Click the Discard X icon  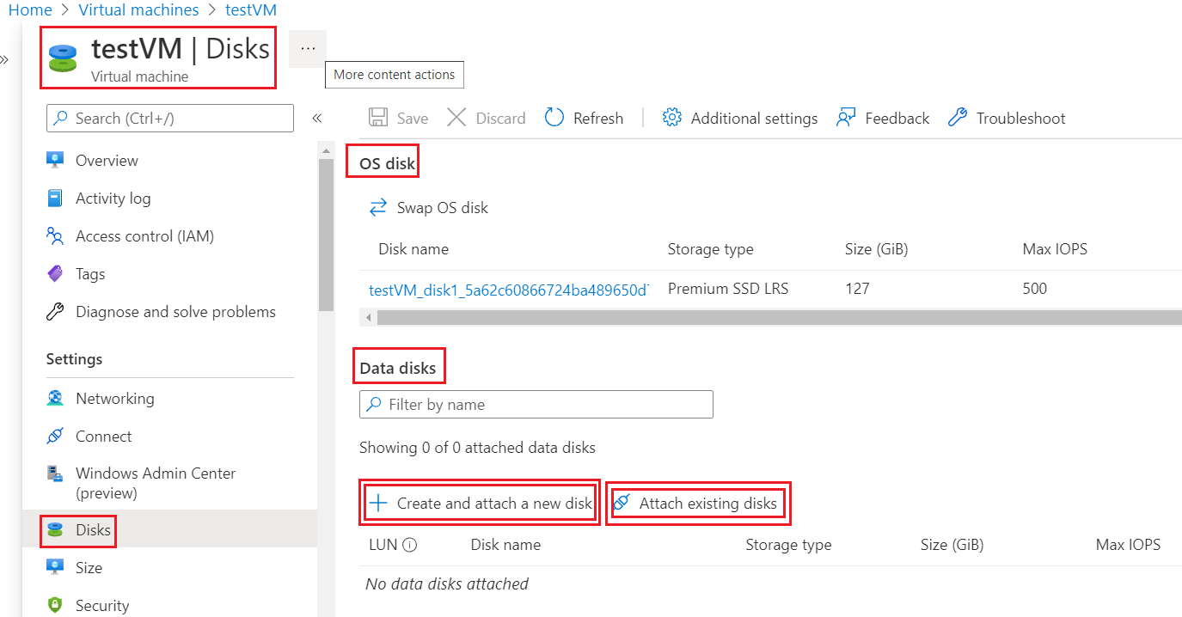click(x=456, y=118)
